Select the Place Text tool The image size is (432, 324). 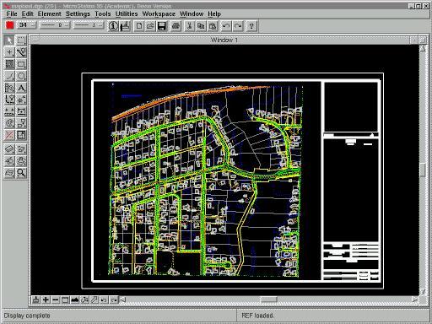(x=21, y=88)
